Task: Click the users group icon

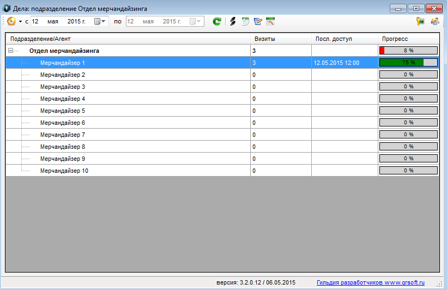Action: pyautogui.click(x=434, y=22)
